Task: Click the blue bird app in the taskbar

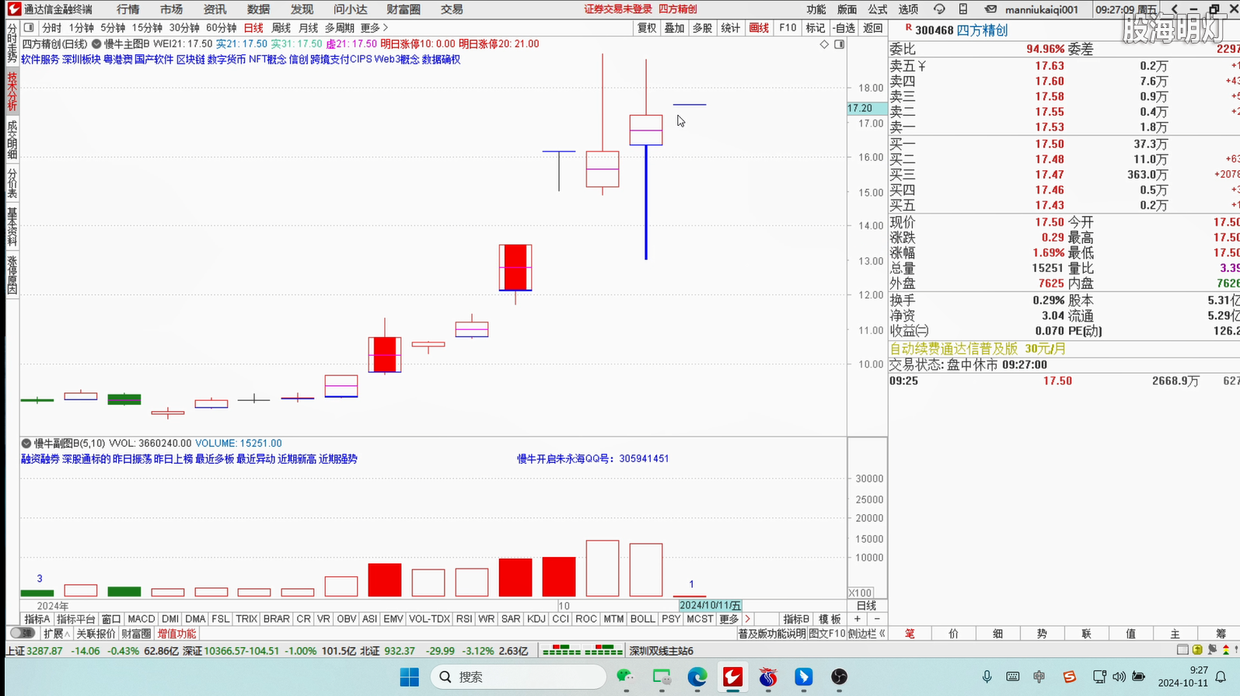Action: (x=804, y=677)
